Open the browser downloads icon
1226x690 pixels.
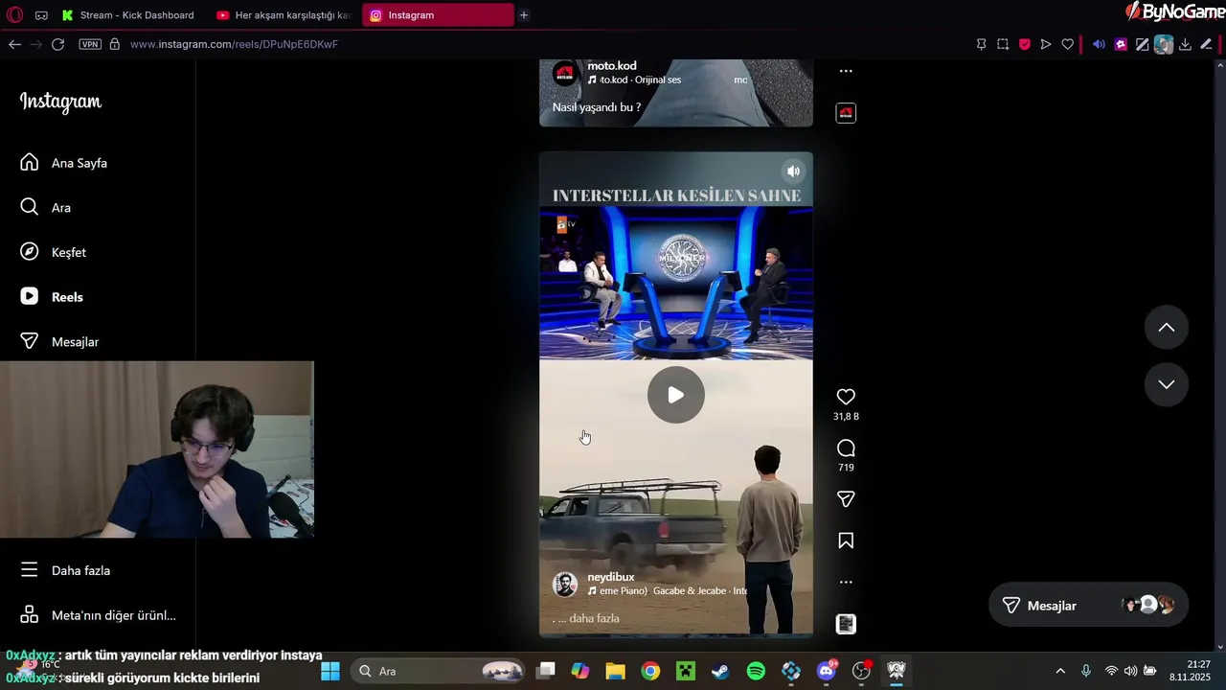[1185, 44]
